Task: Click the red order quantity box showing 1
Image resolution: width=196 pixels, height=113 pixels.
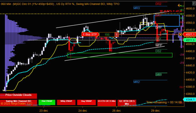Action: pyautogui.click(x=117, y=34)
